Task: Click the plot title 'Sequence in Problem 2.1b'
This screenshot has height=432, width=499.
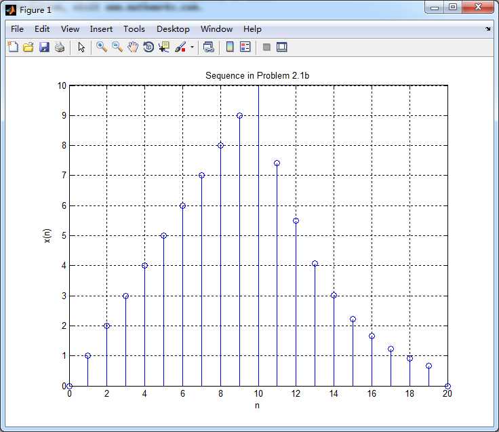Action: click(x=257, y=76)
